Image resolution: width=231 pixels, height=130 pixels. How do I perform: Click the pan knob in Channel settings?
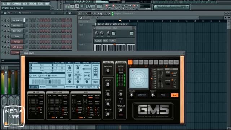click(97, 33)
